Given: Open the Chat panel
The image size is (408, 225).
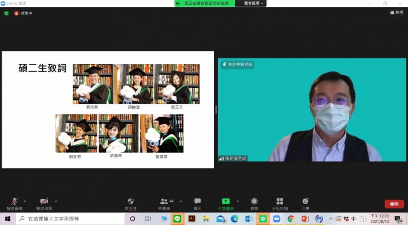Looking at the screenshot, I should point(197,203).
